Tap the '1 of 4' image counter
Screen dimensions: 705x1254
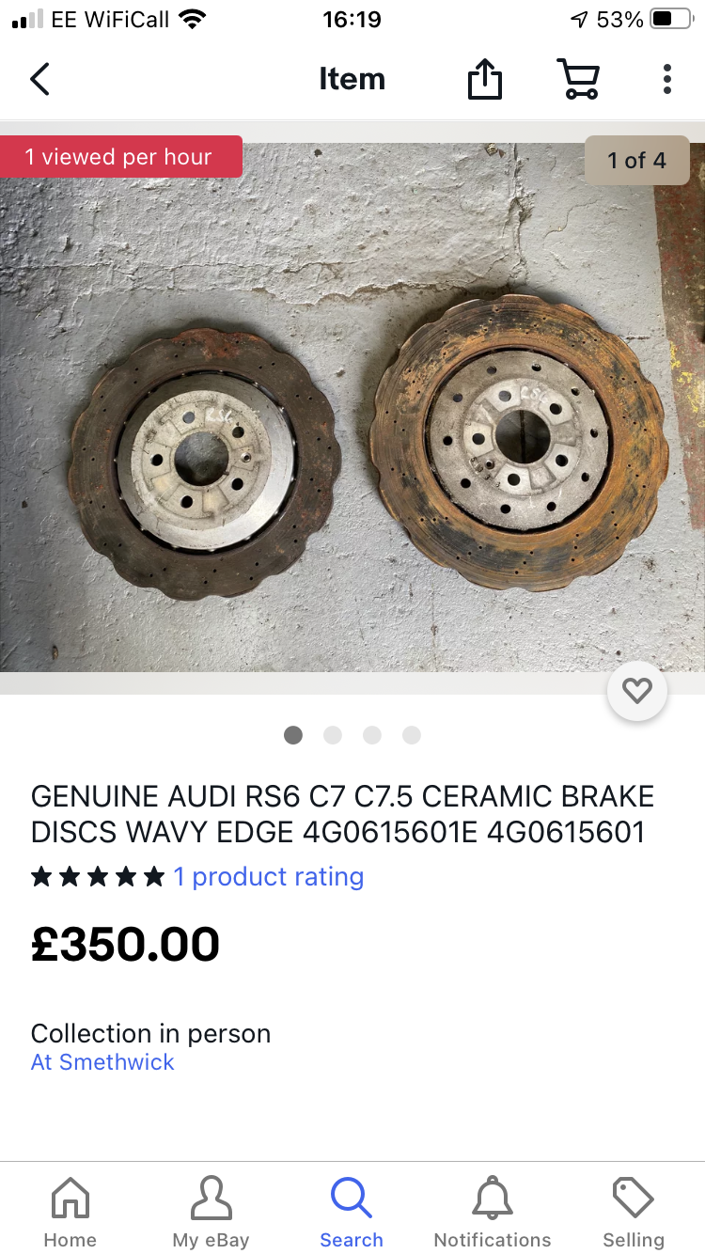point(637,160)
